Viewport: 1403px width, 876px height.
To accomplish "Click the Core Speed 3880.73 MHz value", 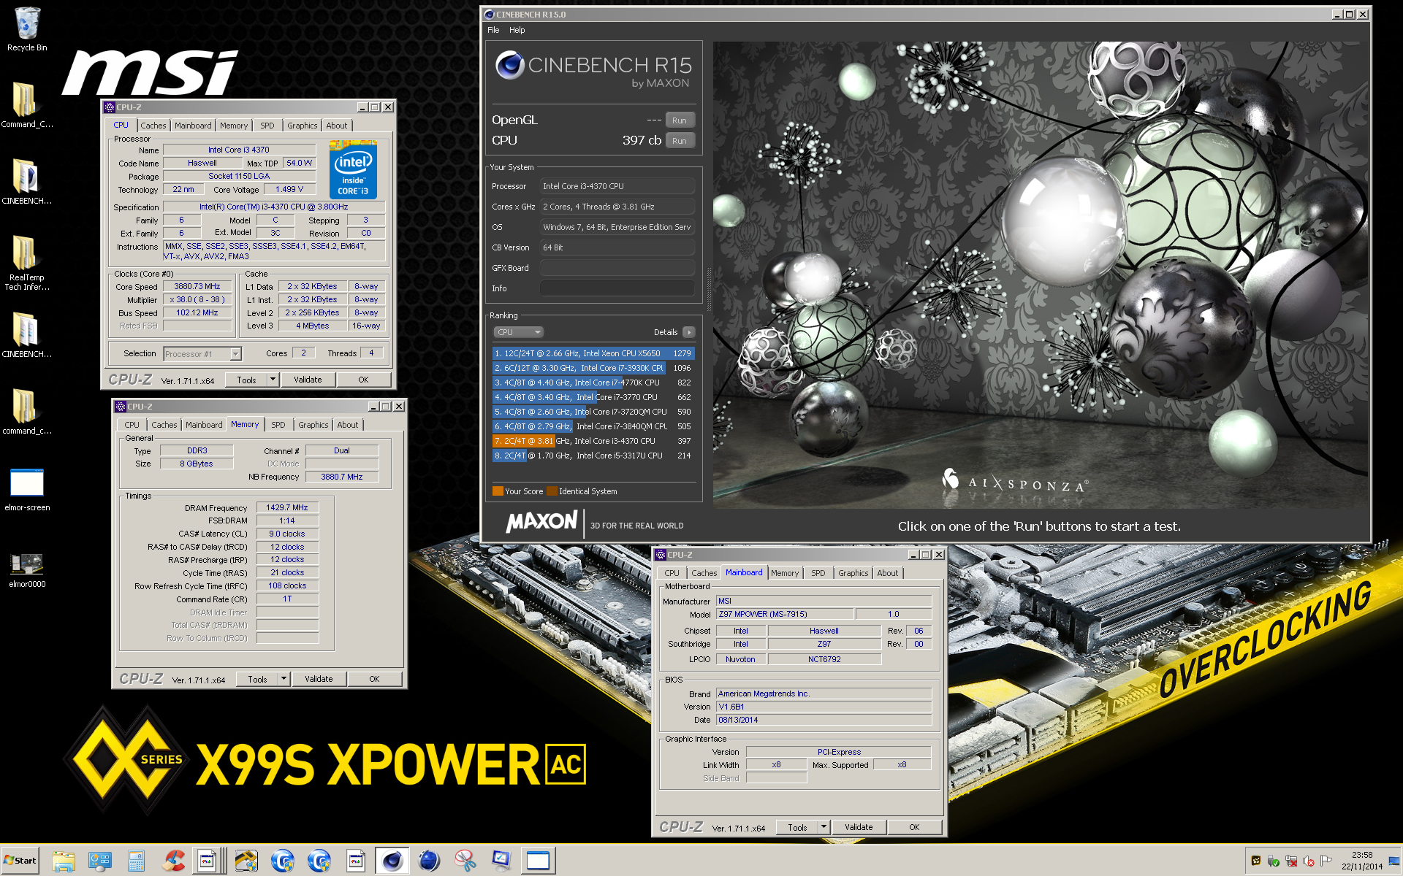I will point(197,287).
